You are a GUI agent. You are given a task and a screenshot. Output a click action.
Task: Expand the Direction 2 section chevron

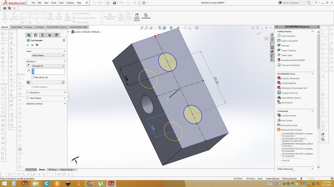(x=65, y=92)
